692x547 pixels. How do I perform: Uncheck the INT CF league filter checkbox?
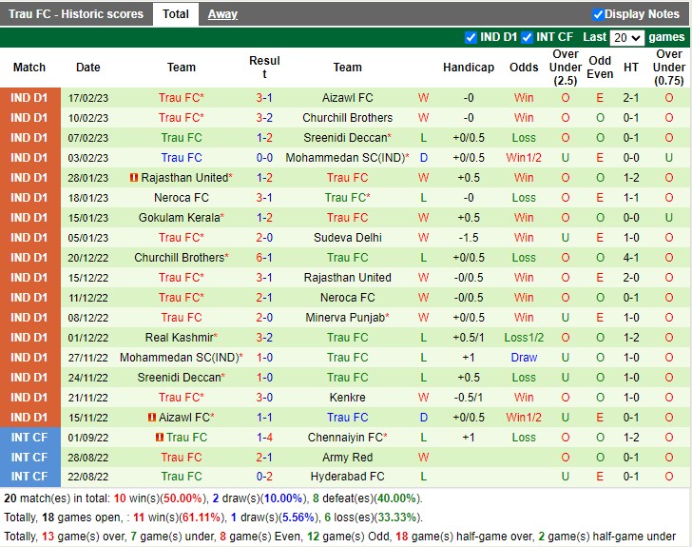click(x=527, y=37)
